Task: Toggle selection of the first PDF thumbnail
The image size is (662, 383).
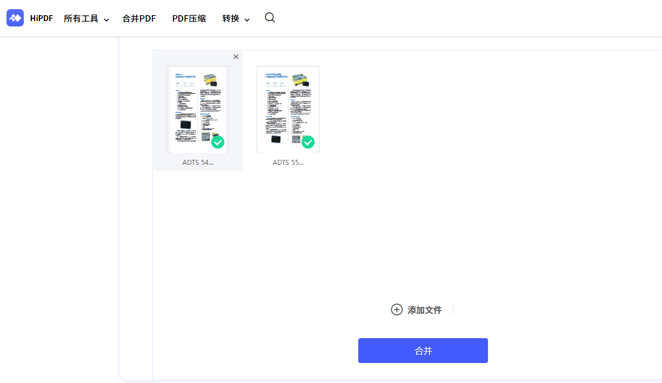Action: click(198, 108)
